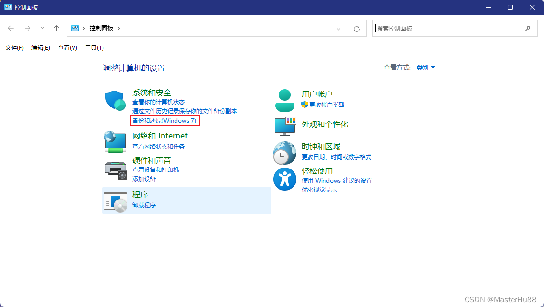
Task: Open 网络和 Internet category heading
Action: click(x=160, y=136)
